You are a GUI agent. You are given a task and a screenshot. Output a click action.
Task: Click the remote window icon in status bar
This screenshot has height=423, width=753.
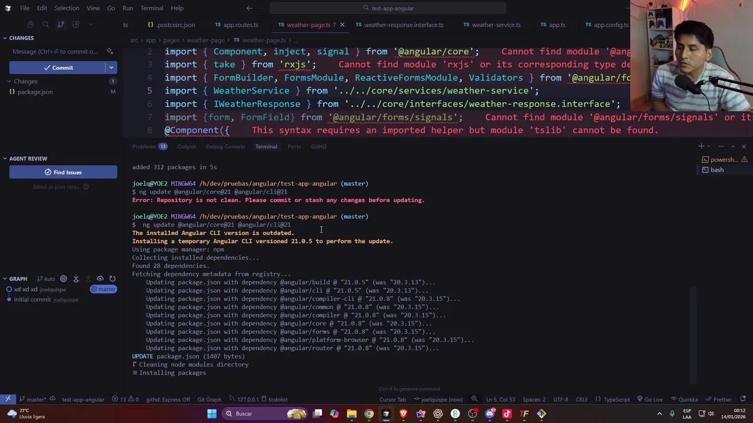(8, 399)
